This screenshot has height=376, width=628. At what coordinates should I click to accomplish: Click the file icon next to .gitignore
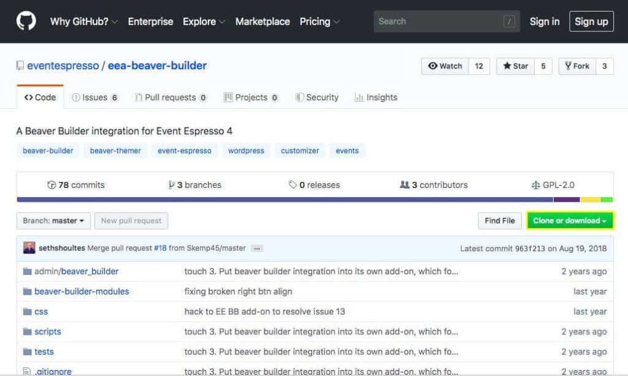(x=27, y=372)
